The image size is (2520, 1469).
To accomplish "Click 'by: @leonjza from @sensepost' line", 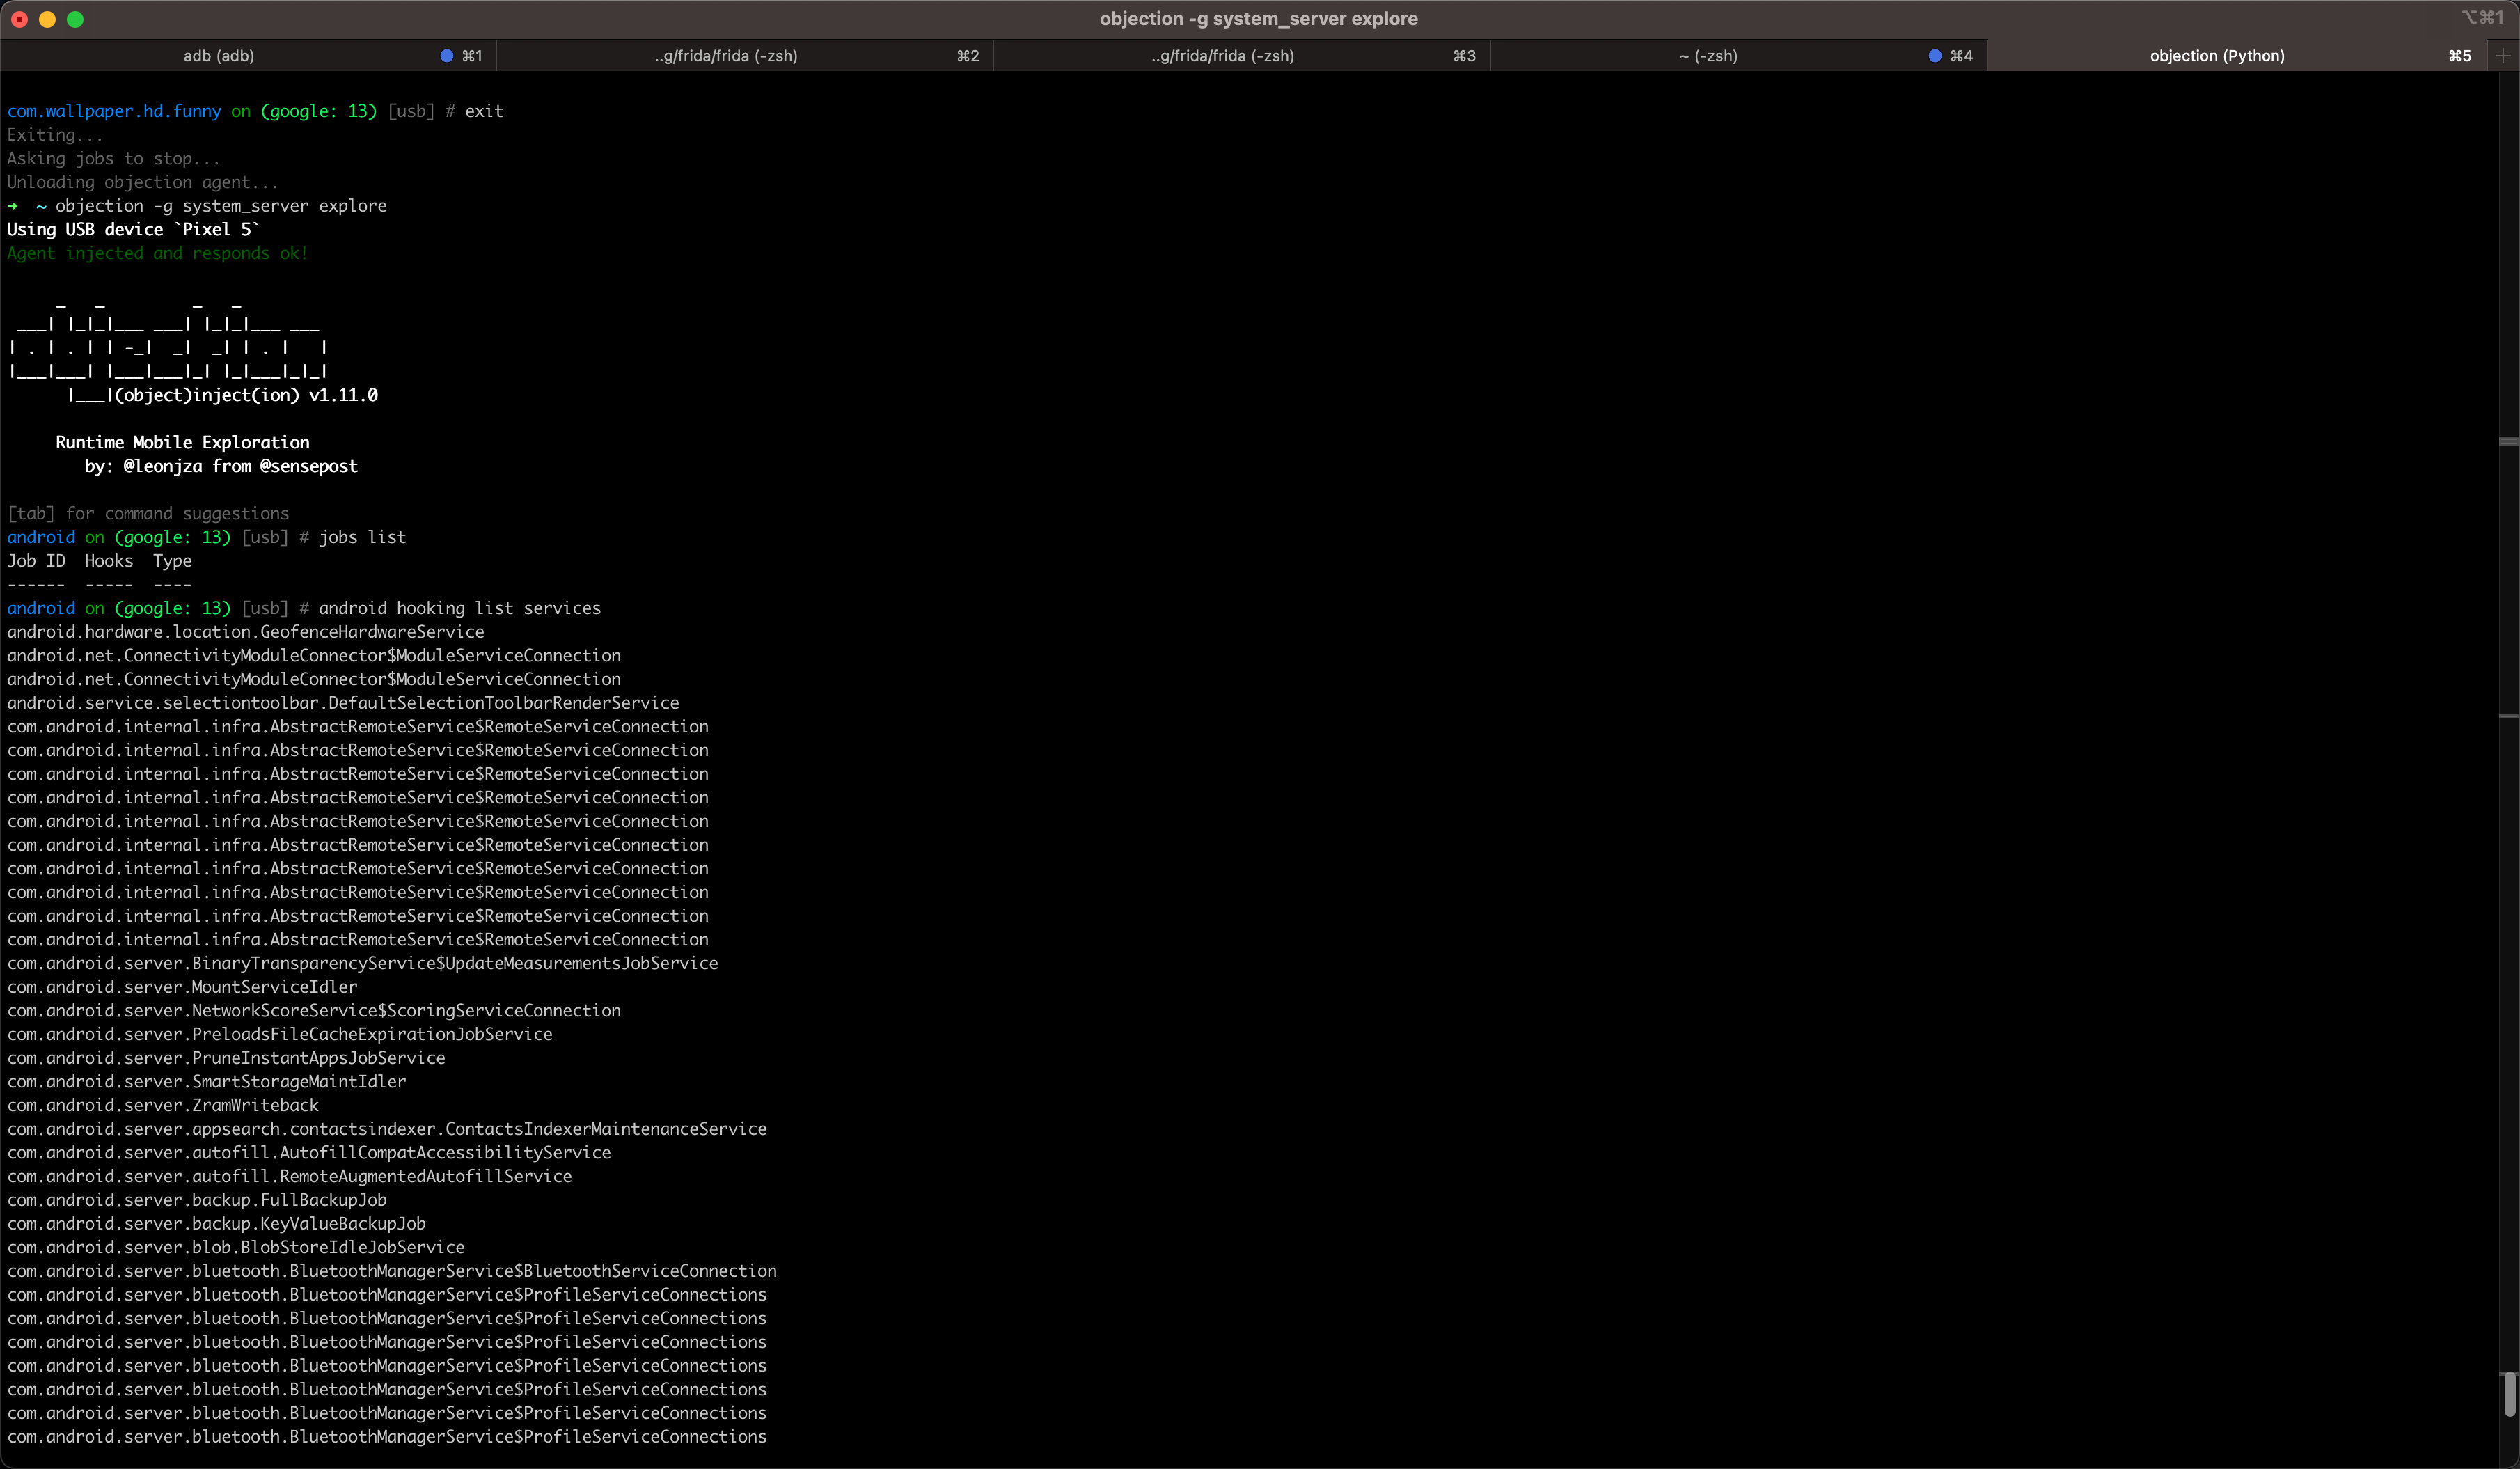I will click(221, 466).
